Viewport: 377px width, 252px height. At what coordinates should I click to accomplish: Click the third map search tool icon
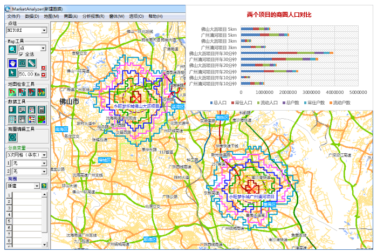pos(31,92)
